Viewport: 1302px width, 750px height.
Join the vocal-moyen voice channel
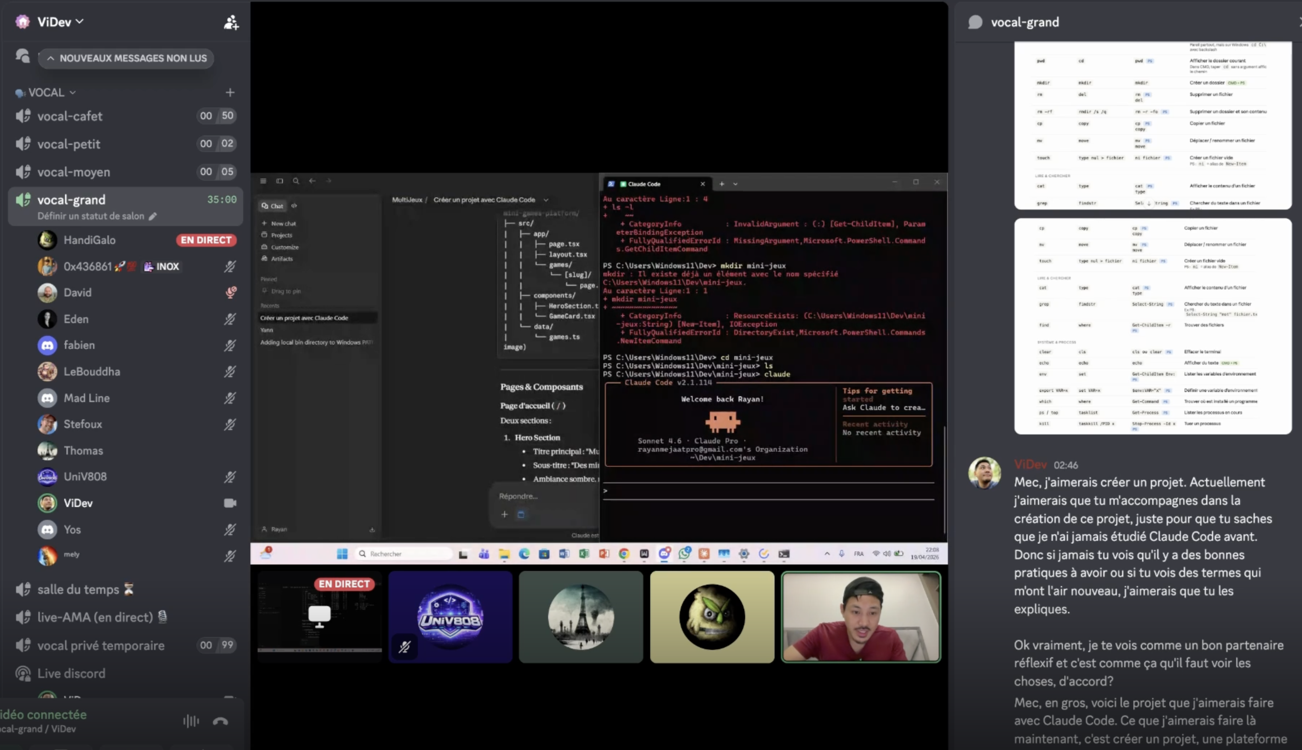click(125, 172)
